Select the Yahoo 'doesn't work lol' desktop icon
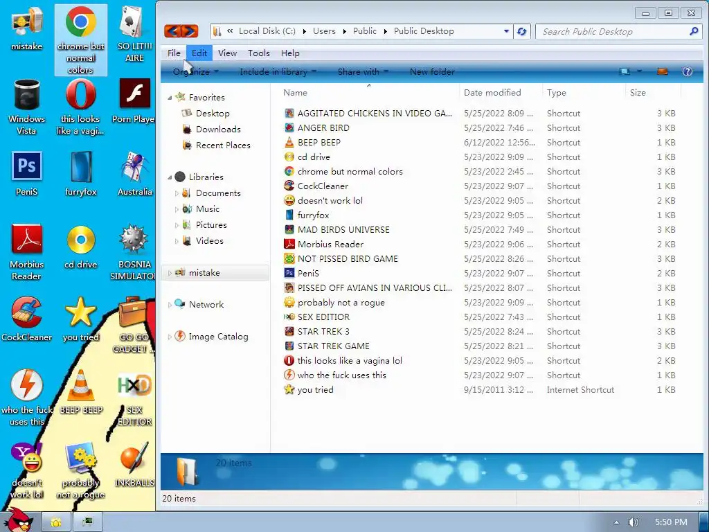Image resolution: width=709 pixels, height=532 pixels. pos(27,470)
